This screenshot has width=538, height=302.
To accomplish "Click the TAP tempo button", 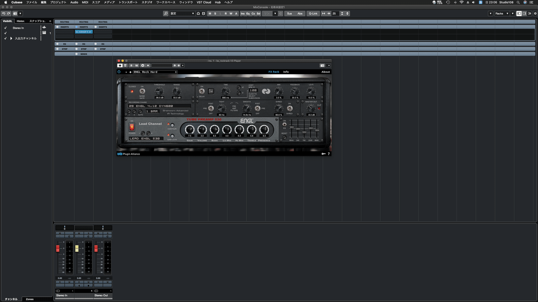I will click(x=211, y=91).
